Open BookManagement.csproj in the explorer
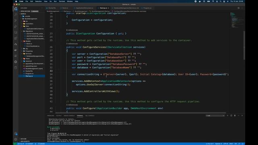 34,68
